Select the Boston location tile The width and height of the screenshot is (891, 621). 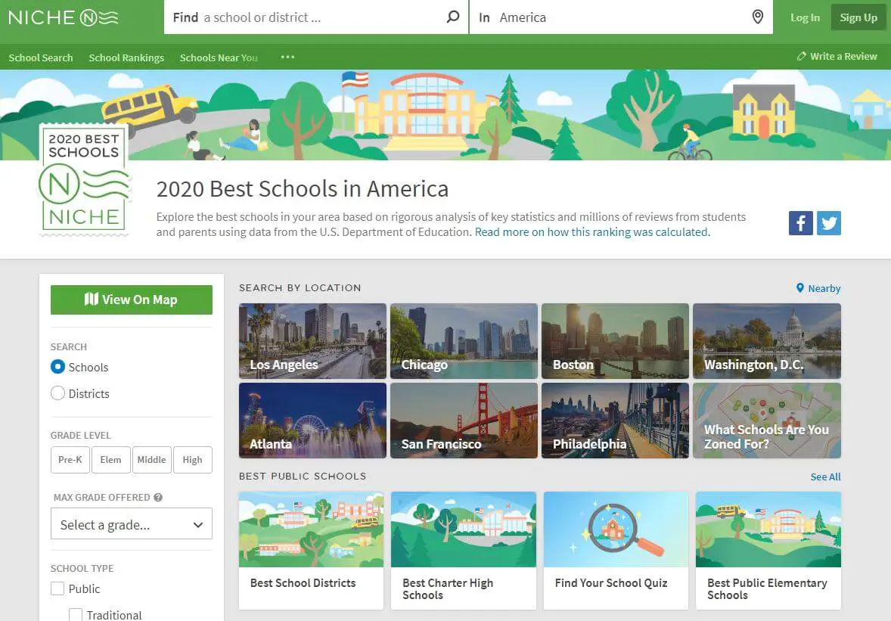tap(615, 341)
